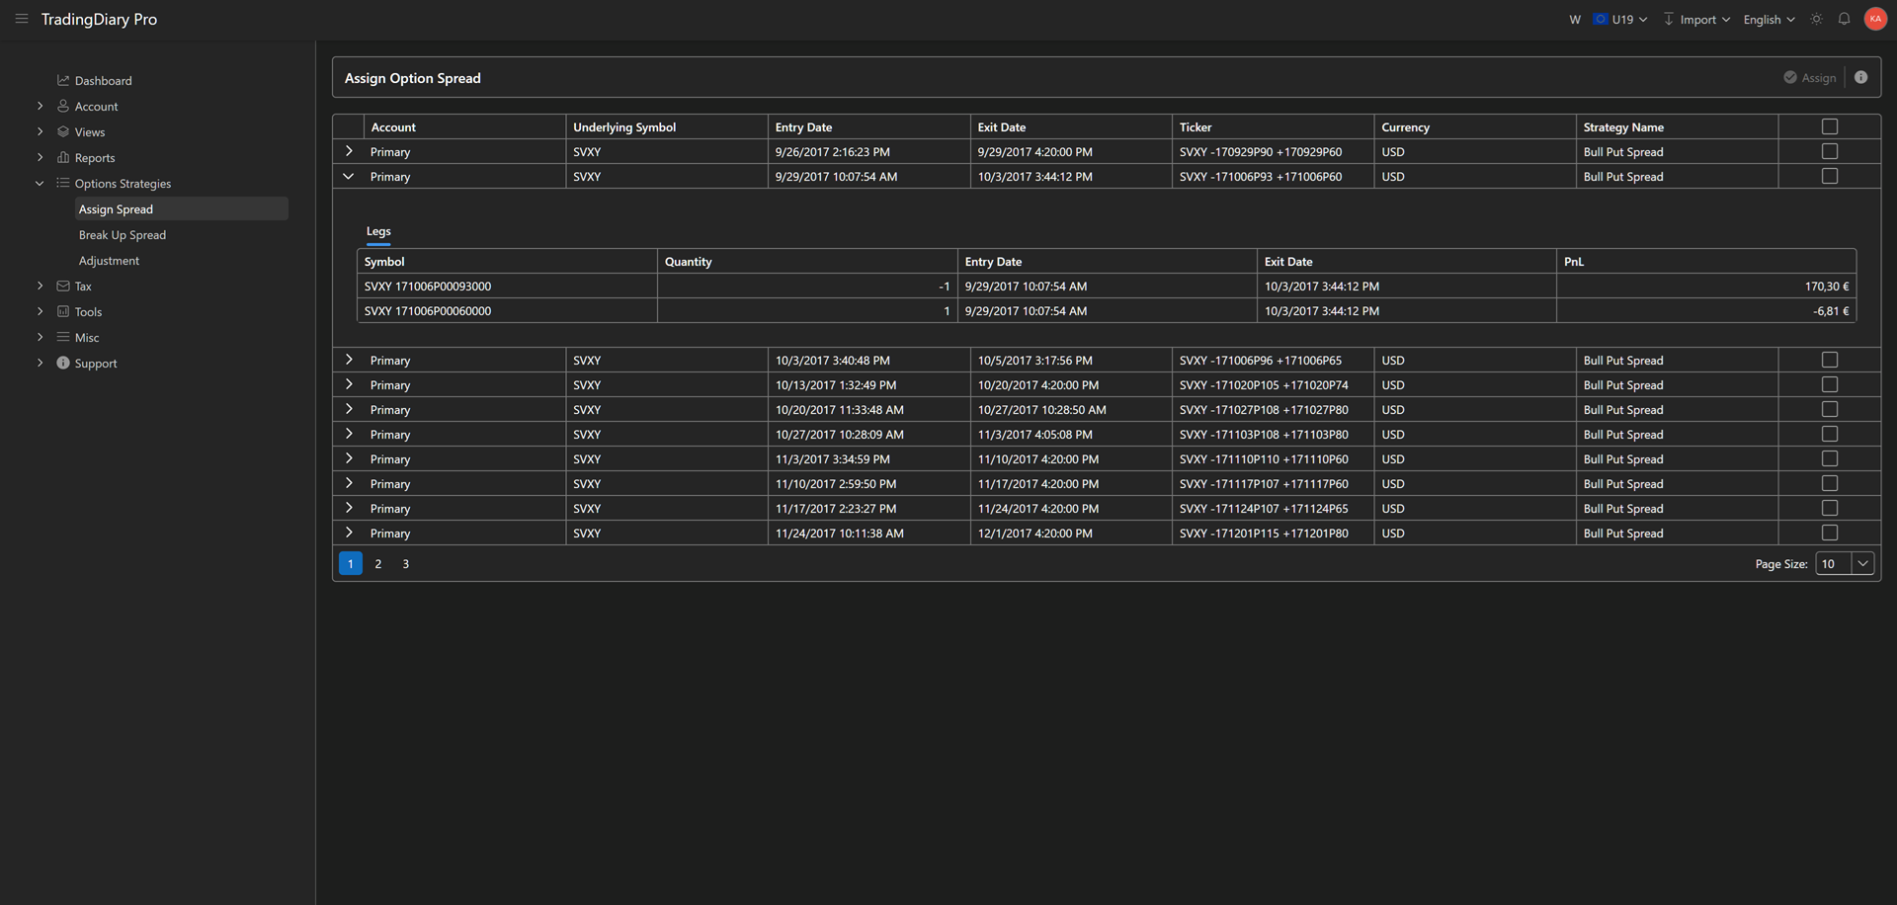The image size is (1897, 905).
Task: Collapse the row entered 9/29/2017 10:07:54 AM
Action: [349, 176]
